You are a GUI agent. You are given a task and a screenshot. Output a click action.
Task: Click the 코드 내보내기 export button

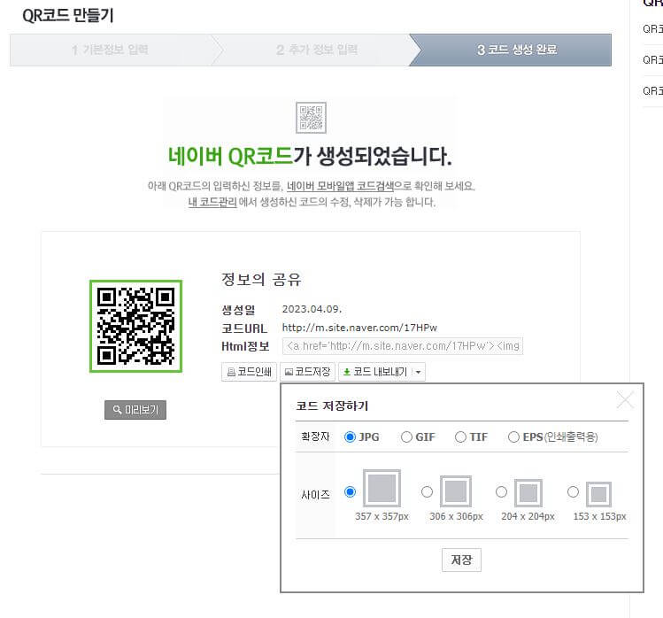(375, 372)
